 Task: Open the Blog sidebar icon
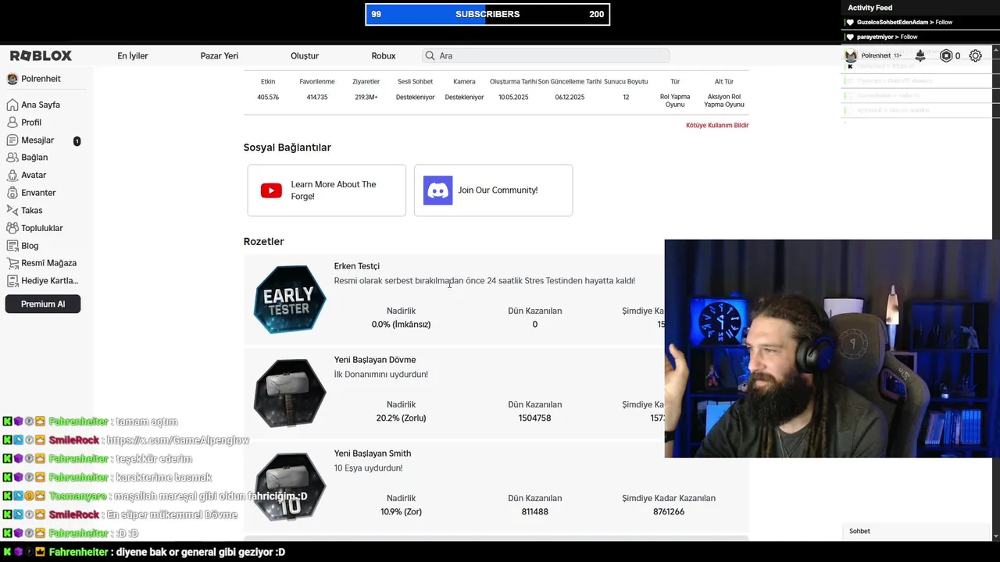pos(12,246)
